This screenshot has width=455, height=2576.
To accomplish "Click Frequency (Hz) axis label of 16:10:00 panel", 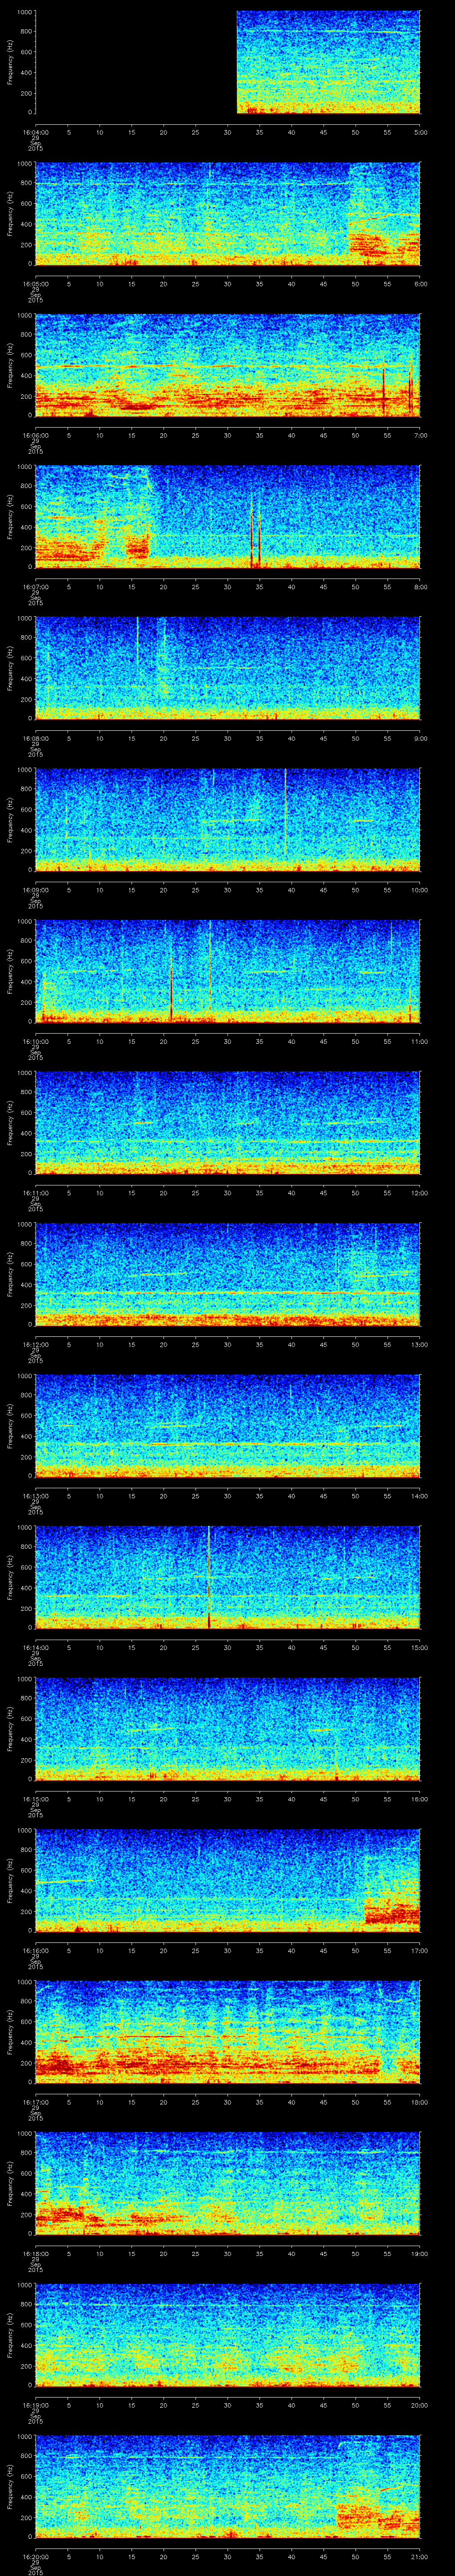I will 10,971.
